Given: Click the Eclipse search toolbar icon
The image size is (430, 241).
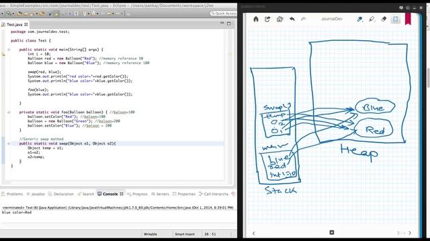Looking at the screenshot, I should pyautogui.click(x=9, y=13).
